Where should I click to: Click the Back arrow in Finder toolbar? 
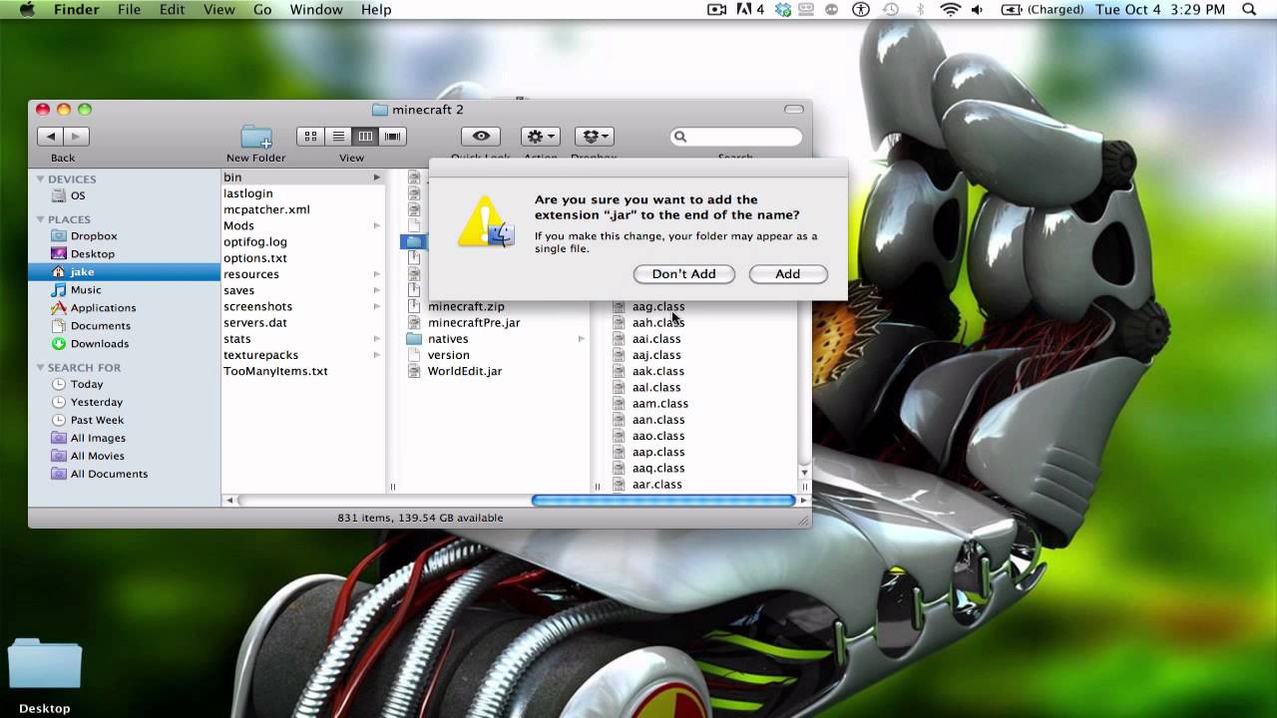[x=50, y=137]
